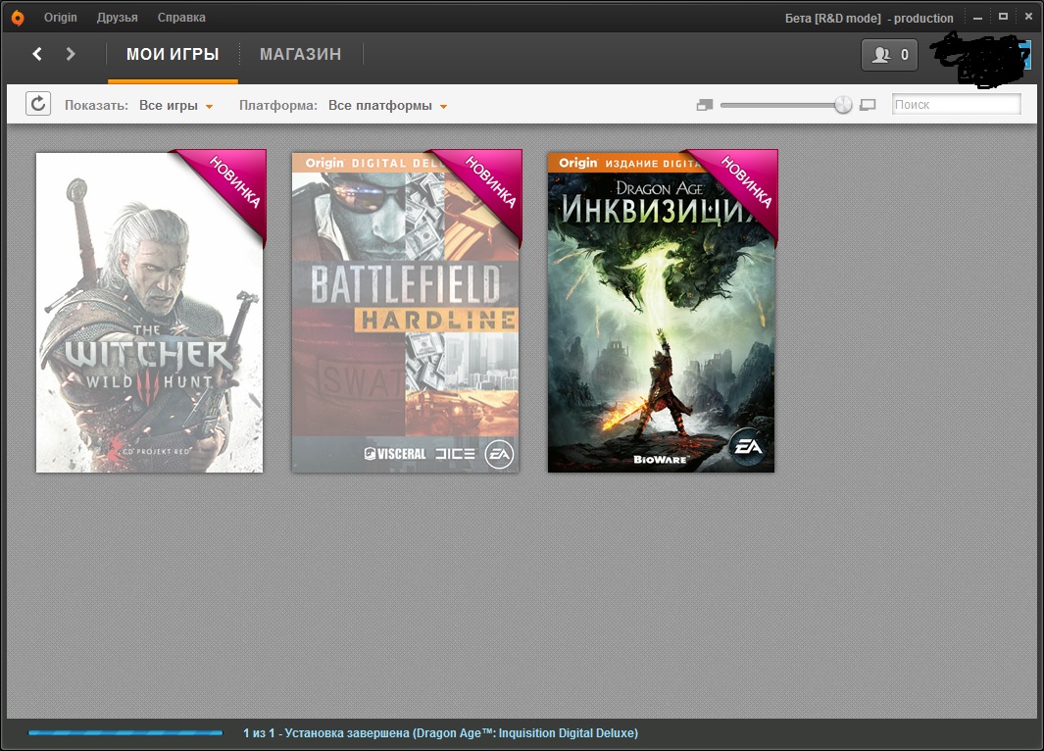Select the Battlefield Hardline game tile
1044x751 pixels.
(406, 312)
